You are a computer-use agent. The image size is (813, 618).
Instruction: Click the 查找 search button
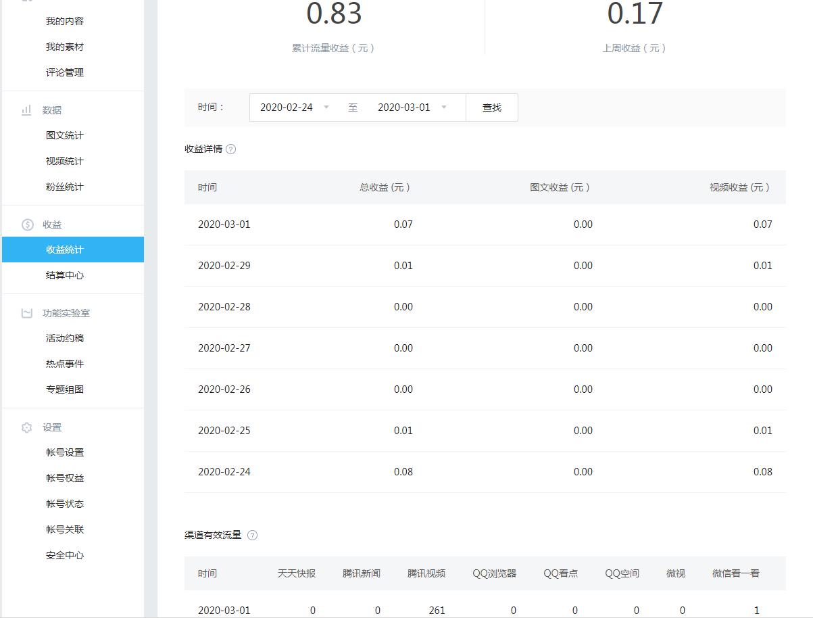(492, 108)
